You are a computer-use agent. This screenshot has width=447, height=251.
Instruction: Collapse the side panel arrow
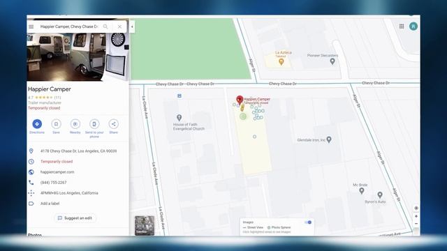pos(132,26)
